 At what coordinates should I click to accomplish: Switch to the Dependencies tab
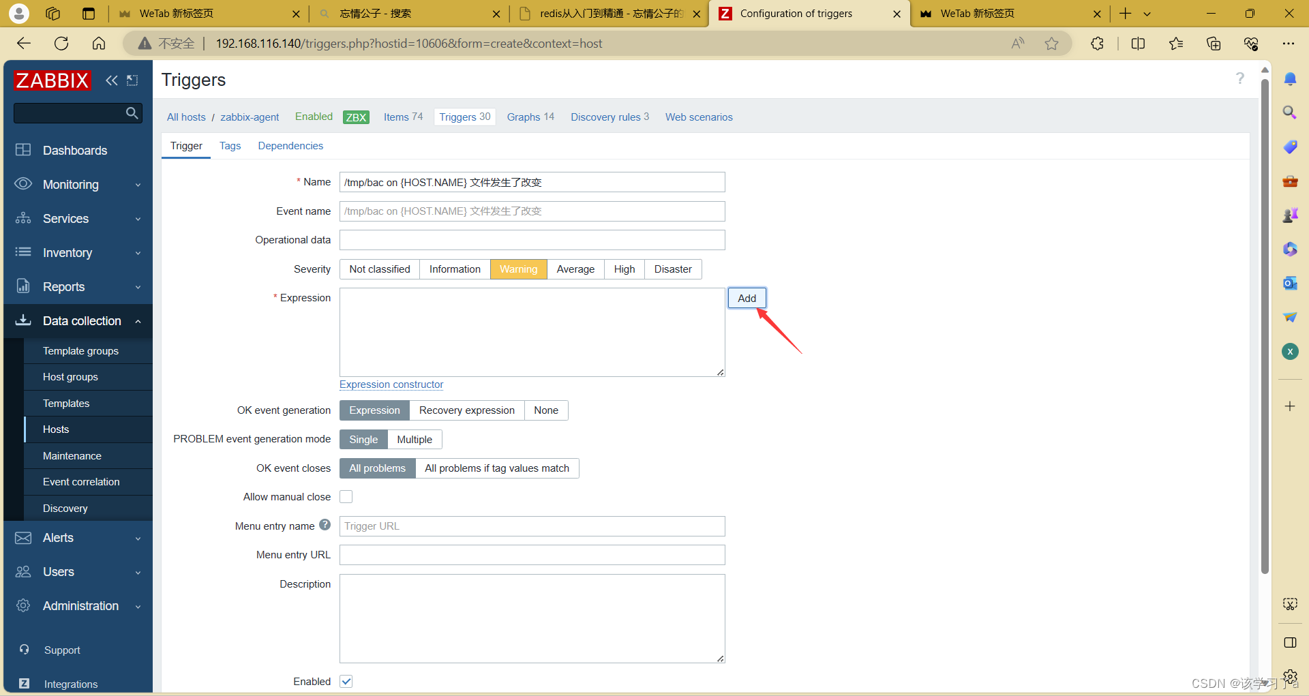290,146
